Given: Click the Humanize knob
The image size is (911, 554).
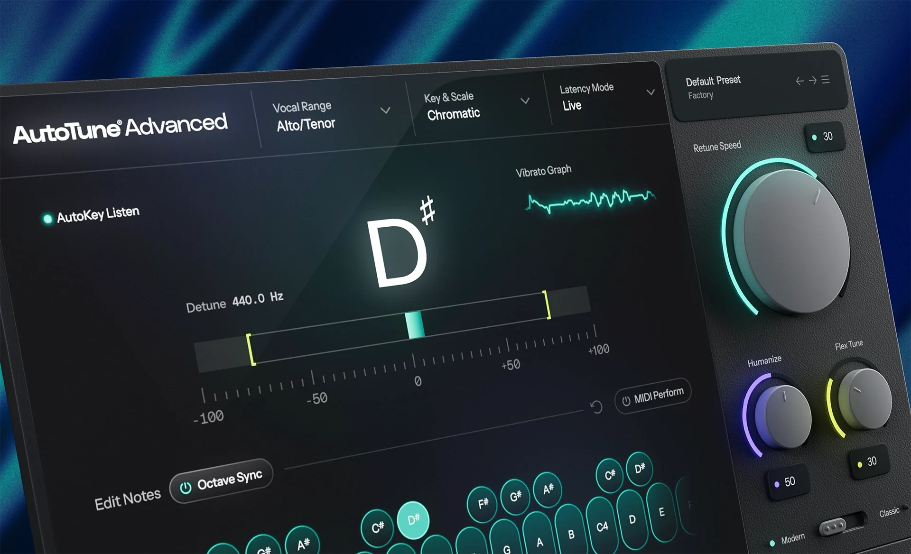Looking at the screenshot, I should (x=784, y=416).
